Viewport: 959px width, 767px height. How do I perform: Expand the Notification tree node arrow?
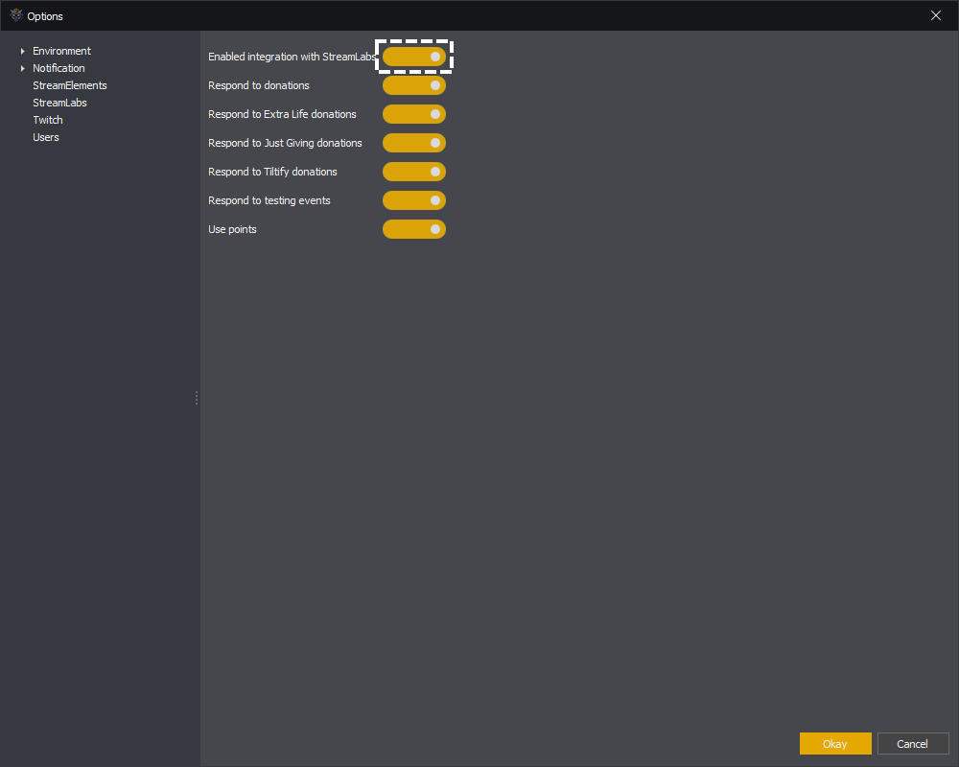click(23, 68)
